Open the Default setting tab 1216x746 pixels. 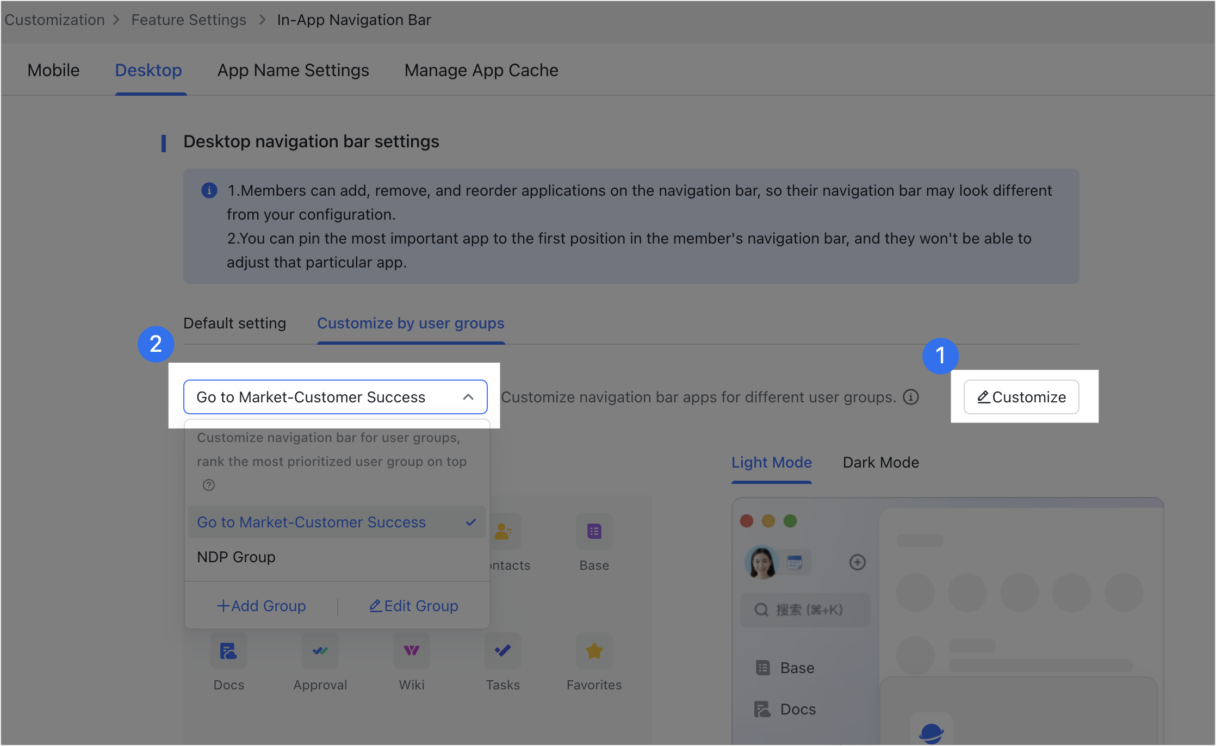[234, 323]
